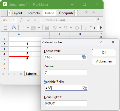This screenshot has height=111, width=120.
Task: Click the Zielwert field containing 7
Action: click(66, 72)
